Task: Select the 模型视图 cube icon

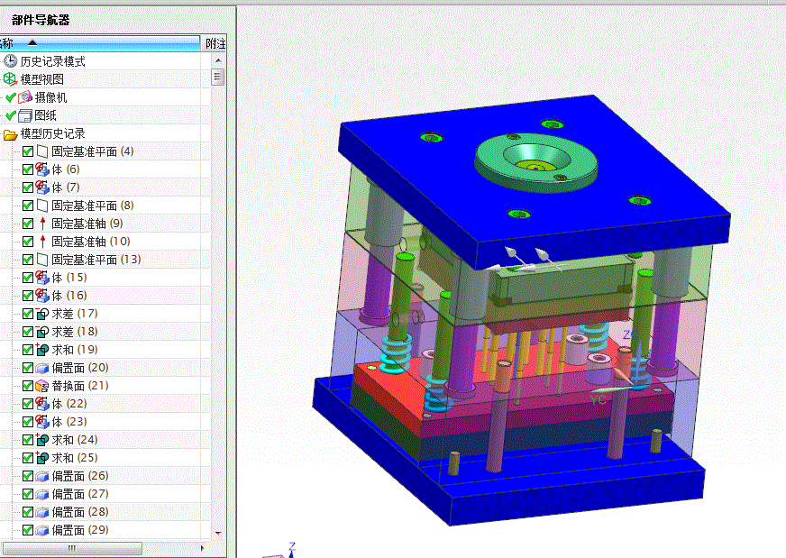Action: click(x=10, y=79)
